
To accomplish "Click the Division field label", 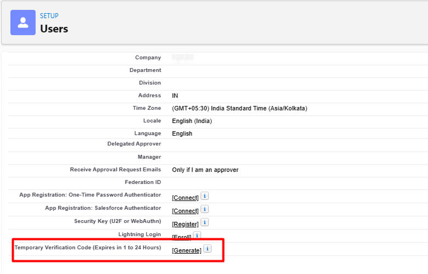I will point(150,82).
